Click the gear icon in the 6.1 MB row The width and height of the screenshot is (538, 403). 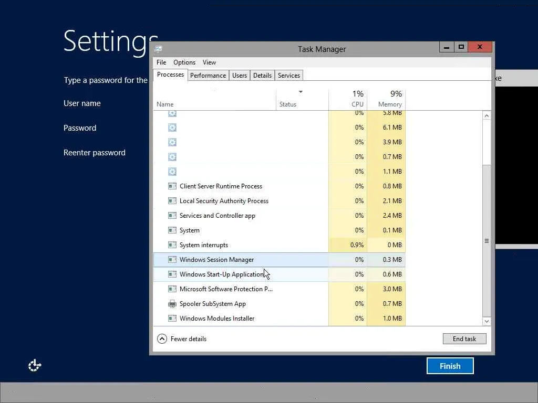pos(172,128)
